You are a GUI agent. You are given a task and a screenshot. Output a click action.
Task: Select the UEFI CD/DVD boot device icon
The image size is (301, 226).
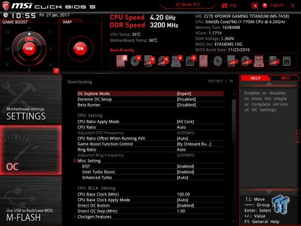(135, 61)
